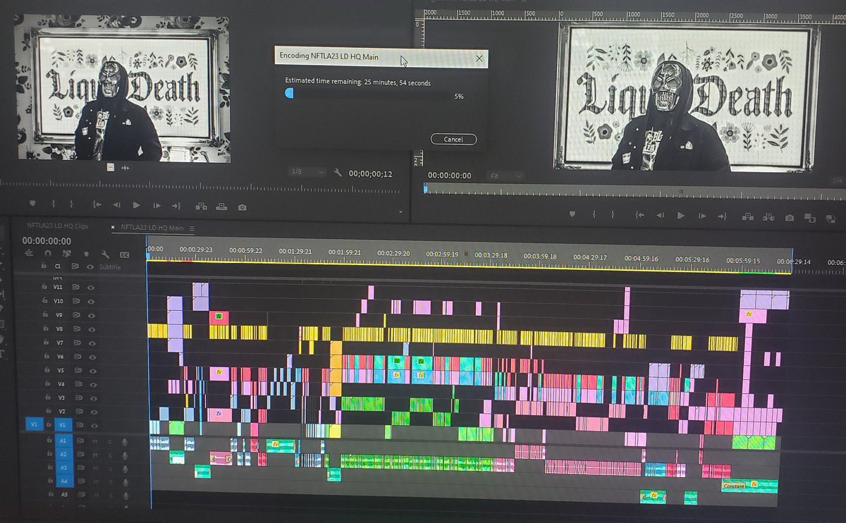Click timeline ruler at 00:02:59:19
This screenshot has height=523, width=846.
click(x=442, y=254)
